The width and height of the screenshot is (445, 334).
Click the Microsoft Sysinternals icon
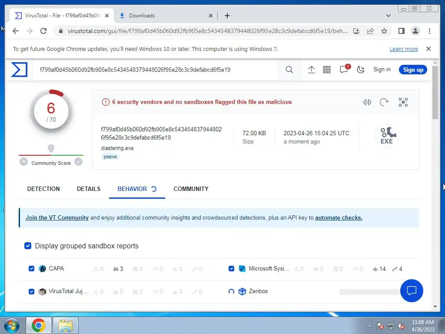point(242,269)
